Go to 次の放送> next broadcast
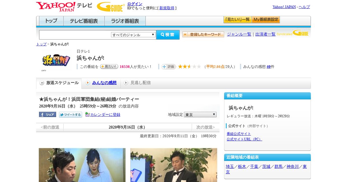Screen dimensions: 347x182 pyautogui.click(x=206, y=127)
